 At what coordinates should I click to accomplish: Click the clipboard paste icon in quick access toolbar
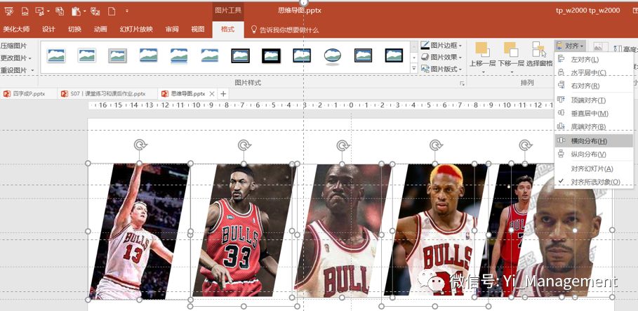coord(76,11)
